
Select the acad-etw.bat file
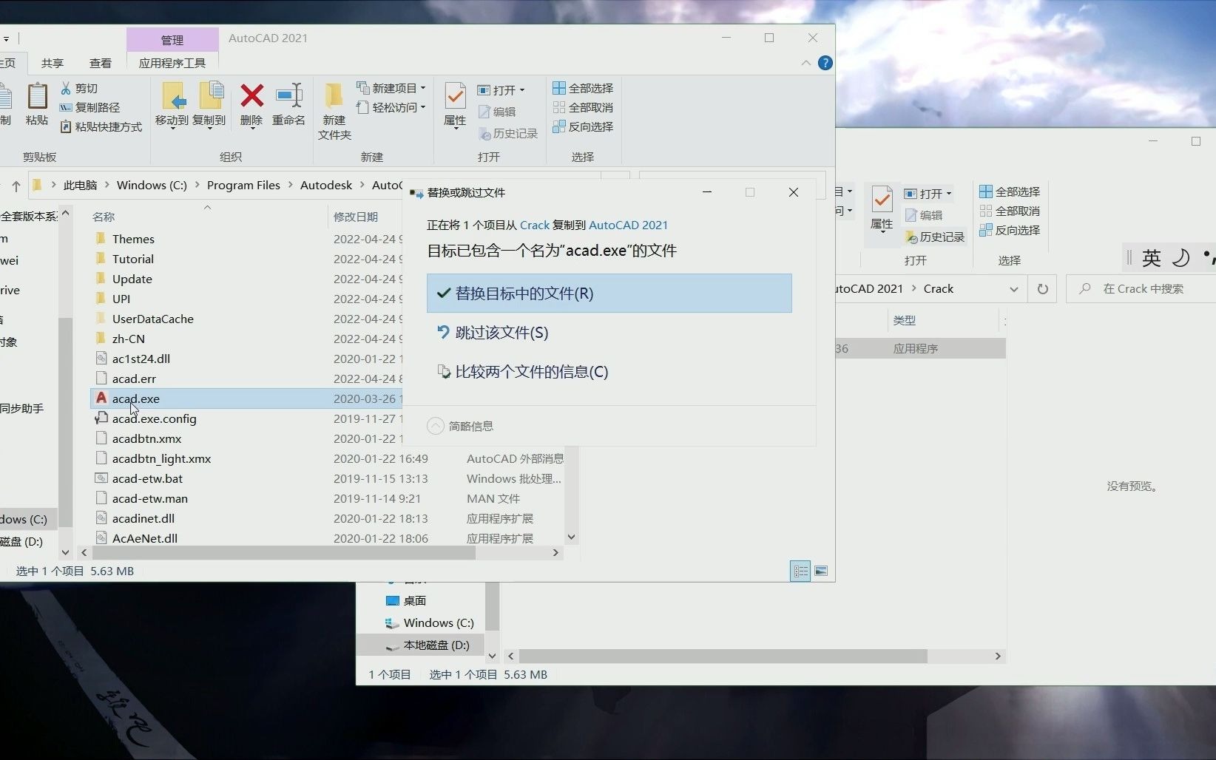tap(147, 478)
